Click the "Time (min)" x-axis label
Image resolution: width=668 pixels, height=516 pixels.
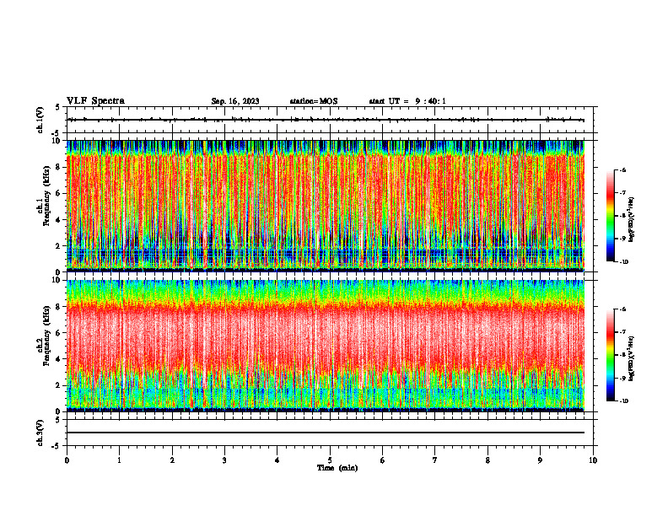tap(337, 468)
